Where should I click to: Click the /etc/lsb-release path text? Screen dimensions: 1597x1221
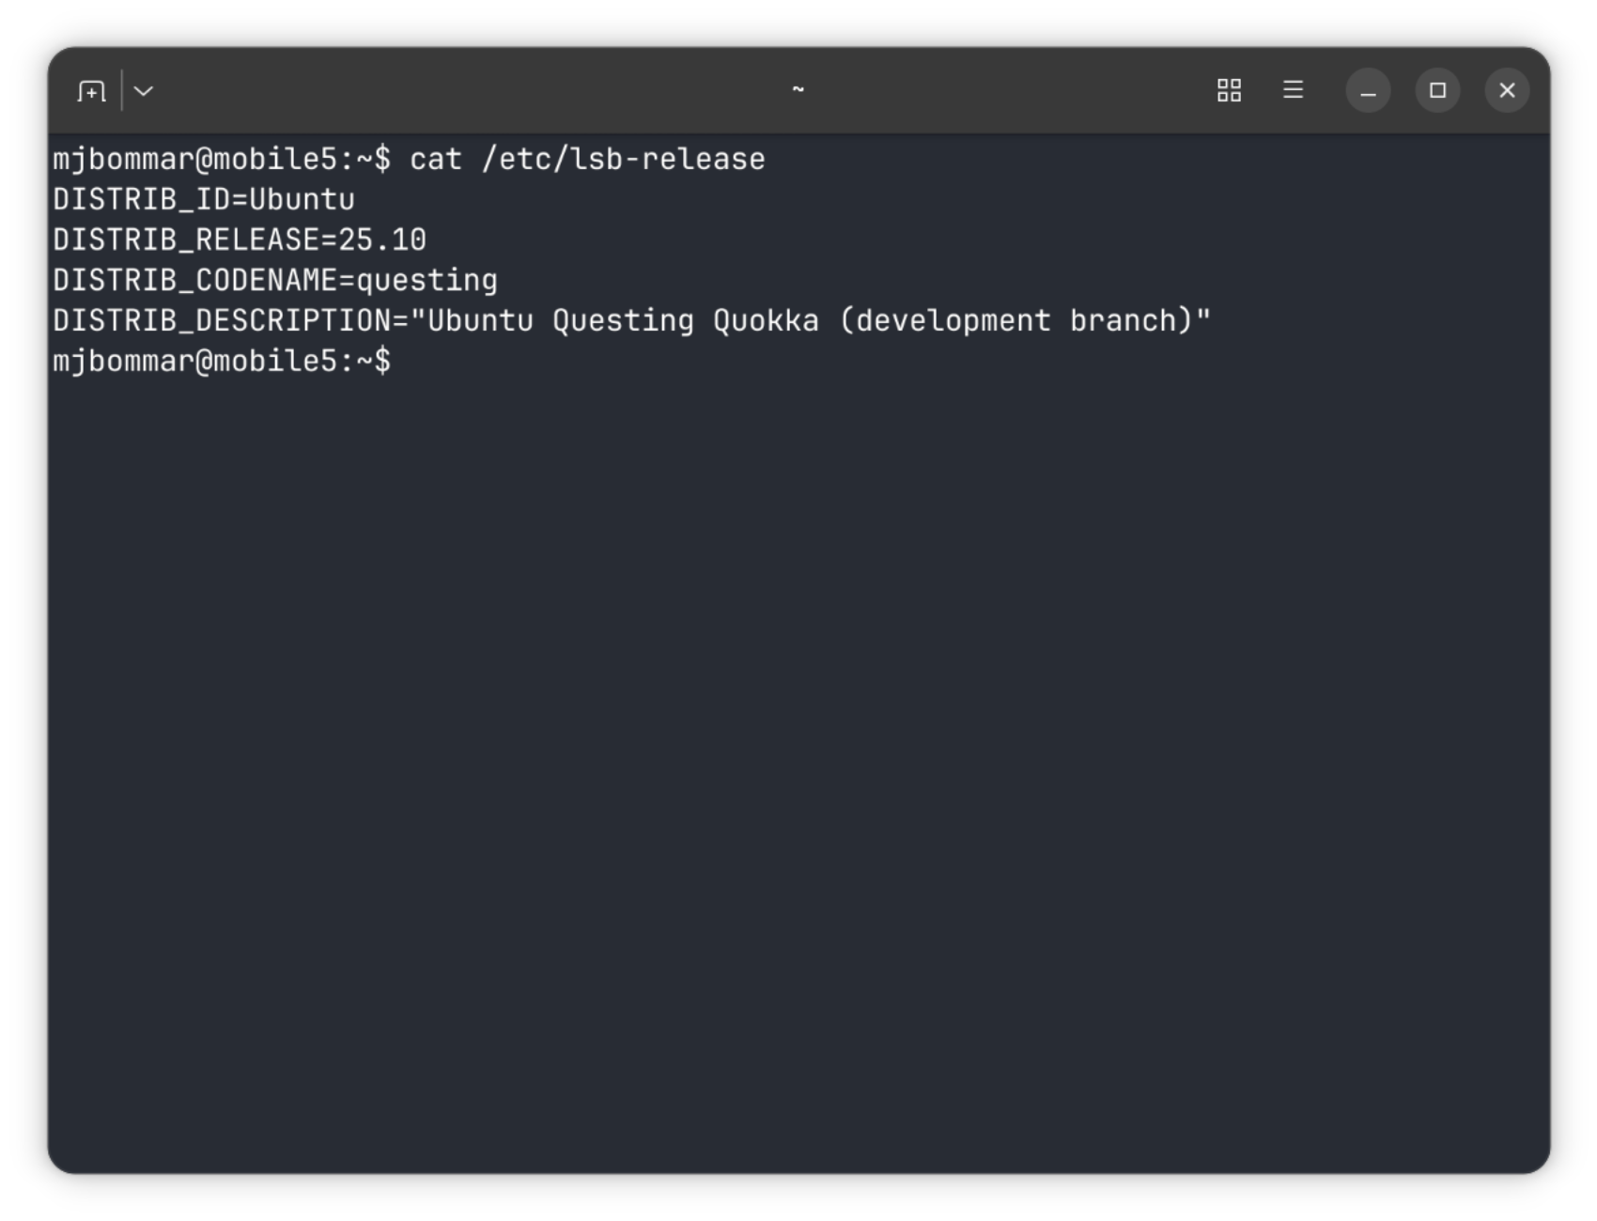tap(623, 160)
